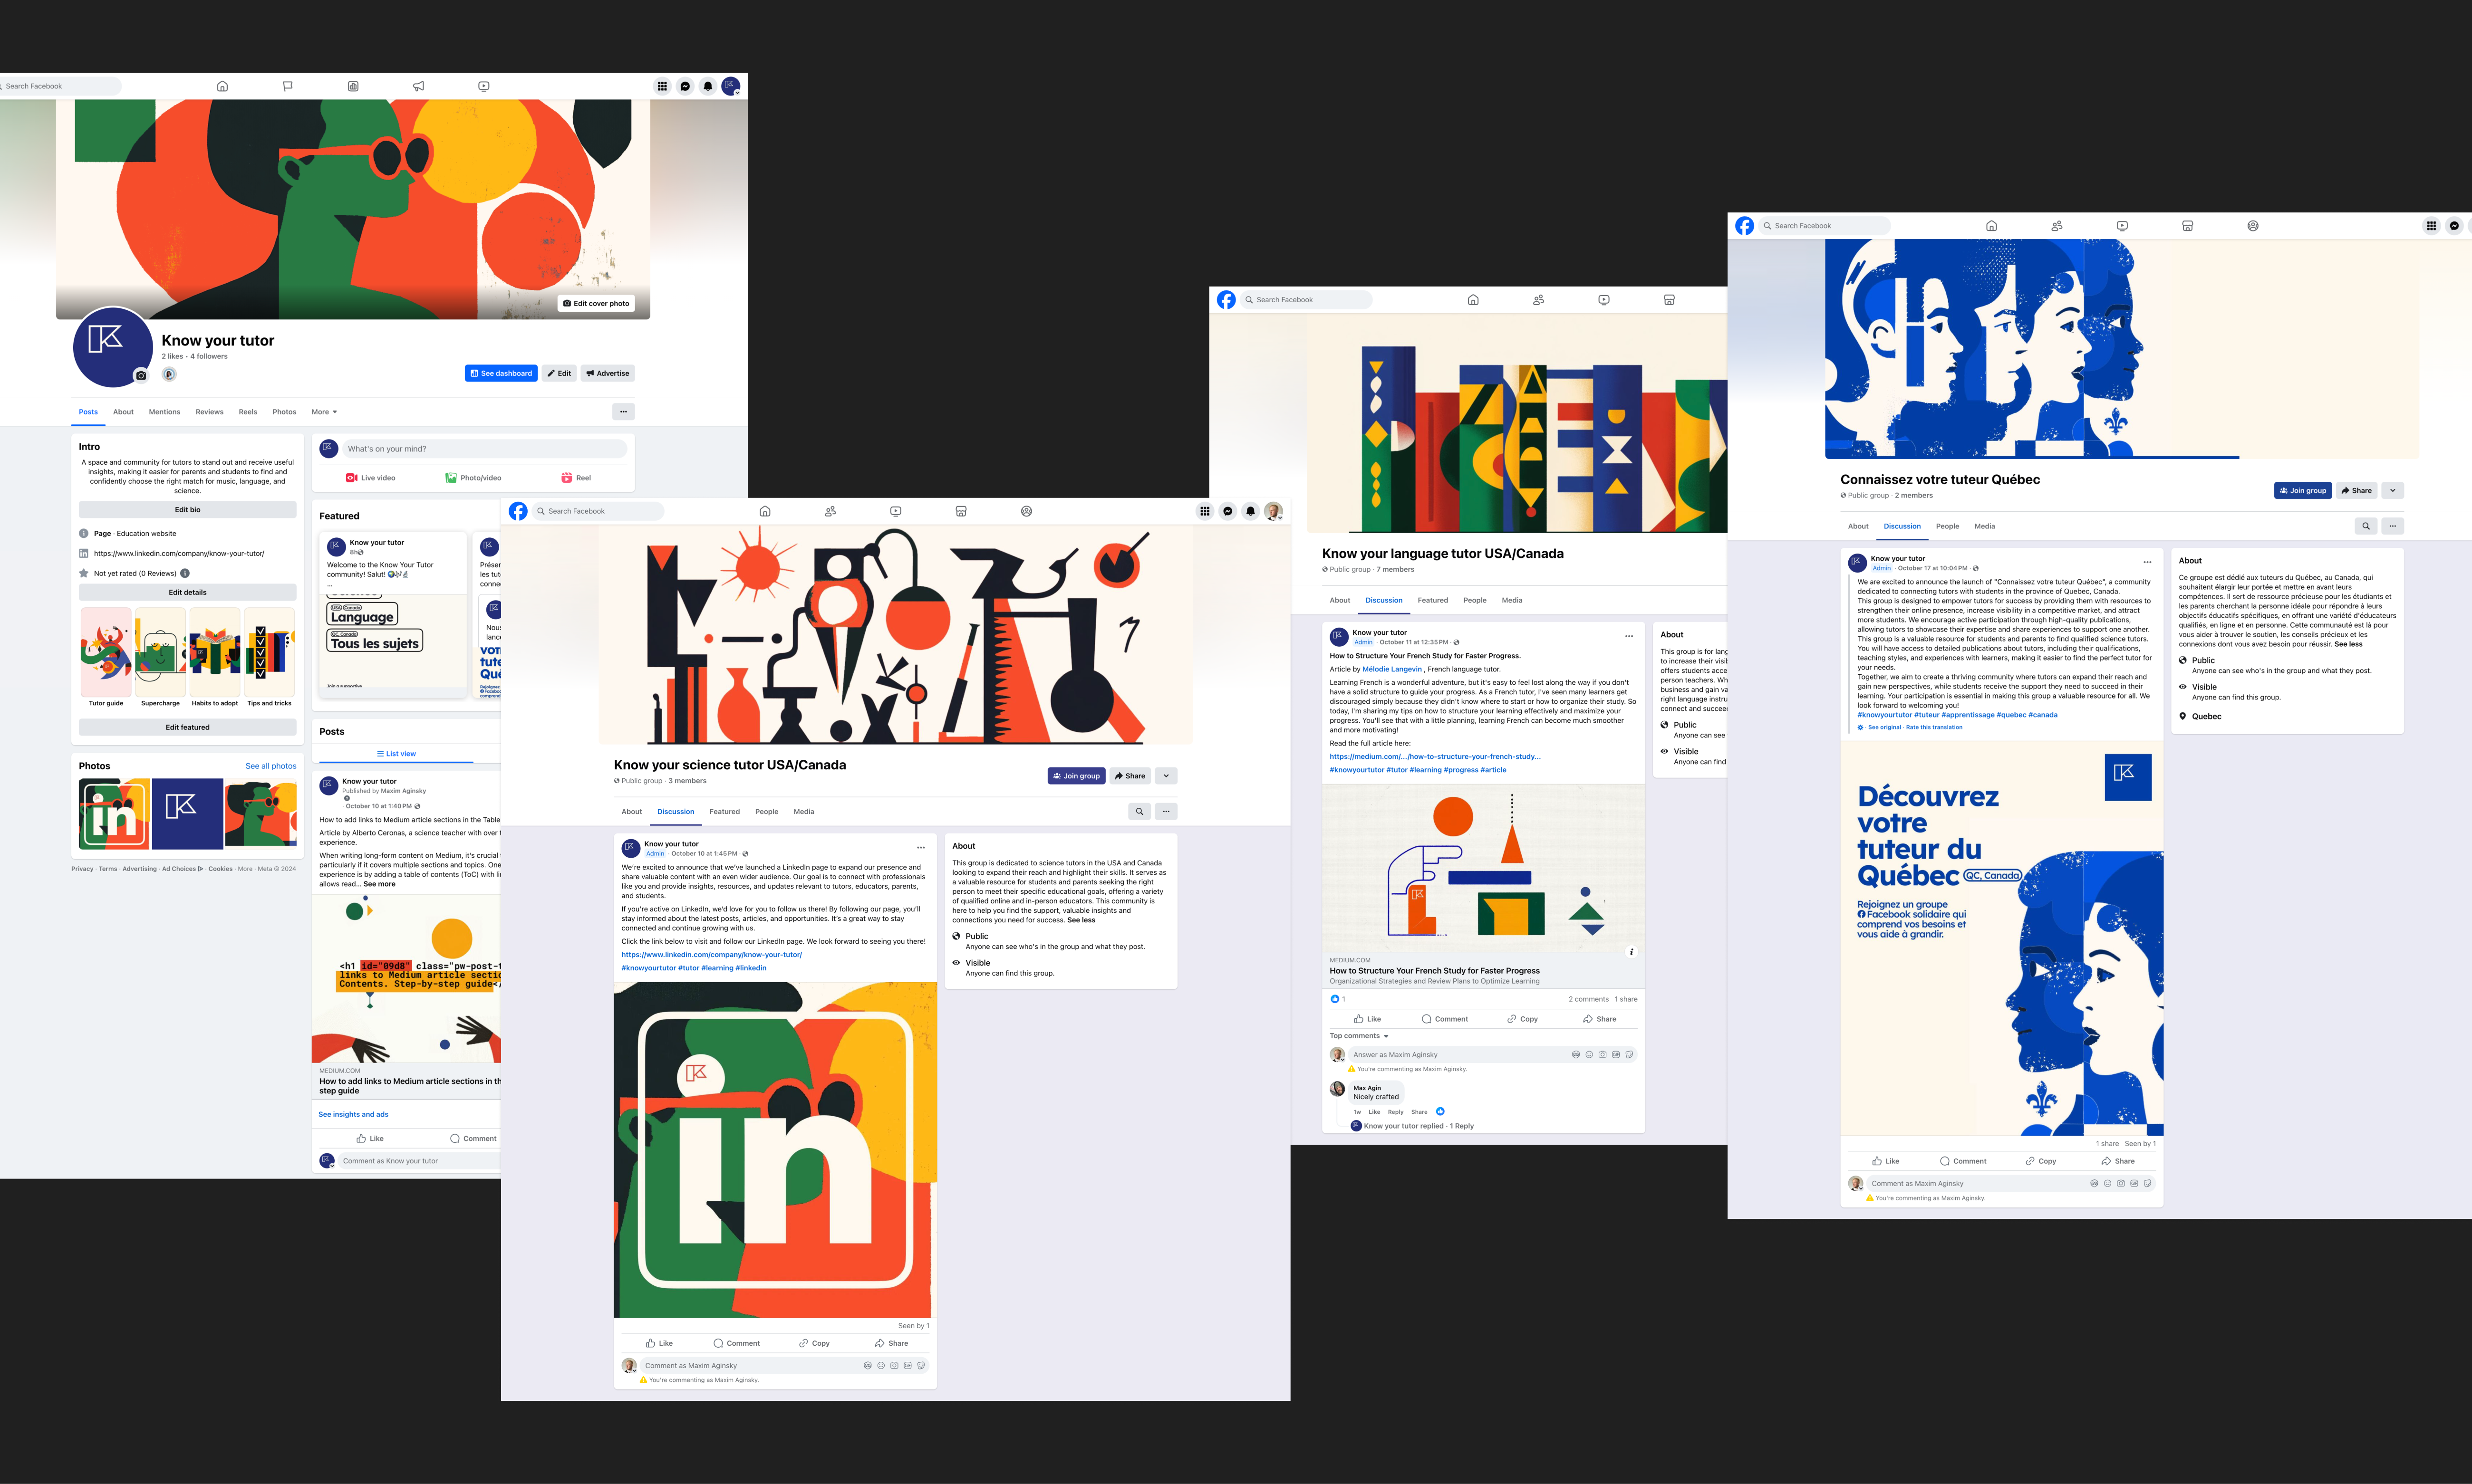Open People tab in Québec group
The width and height of the screenshot is (2472, 1484).
(x=1947, y=526)
